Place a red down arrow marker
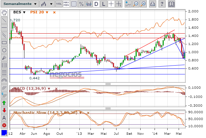 (x=4, y=110)
